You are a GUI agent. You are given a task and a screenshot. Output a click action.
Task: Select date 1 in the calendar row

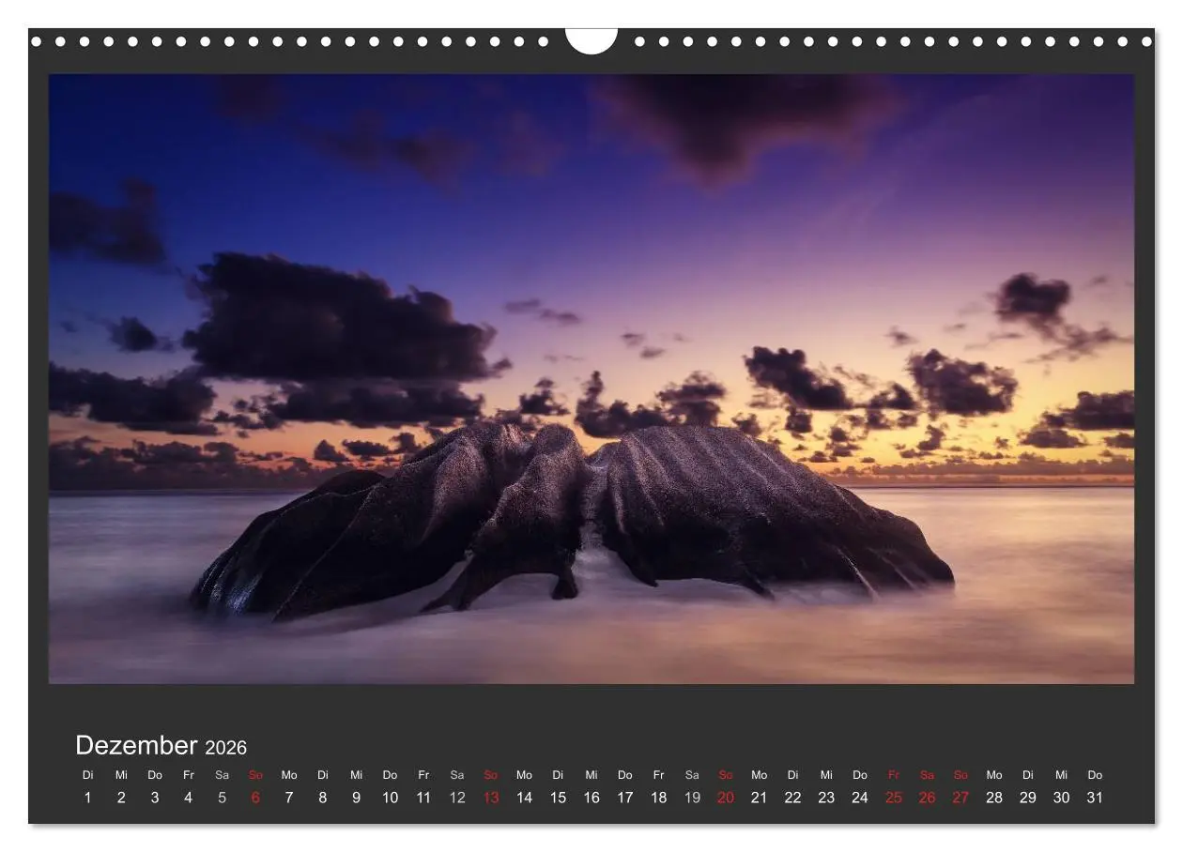88,798
